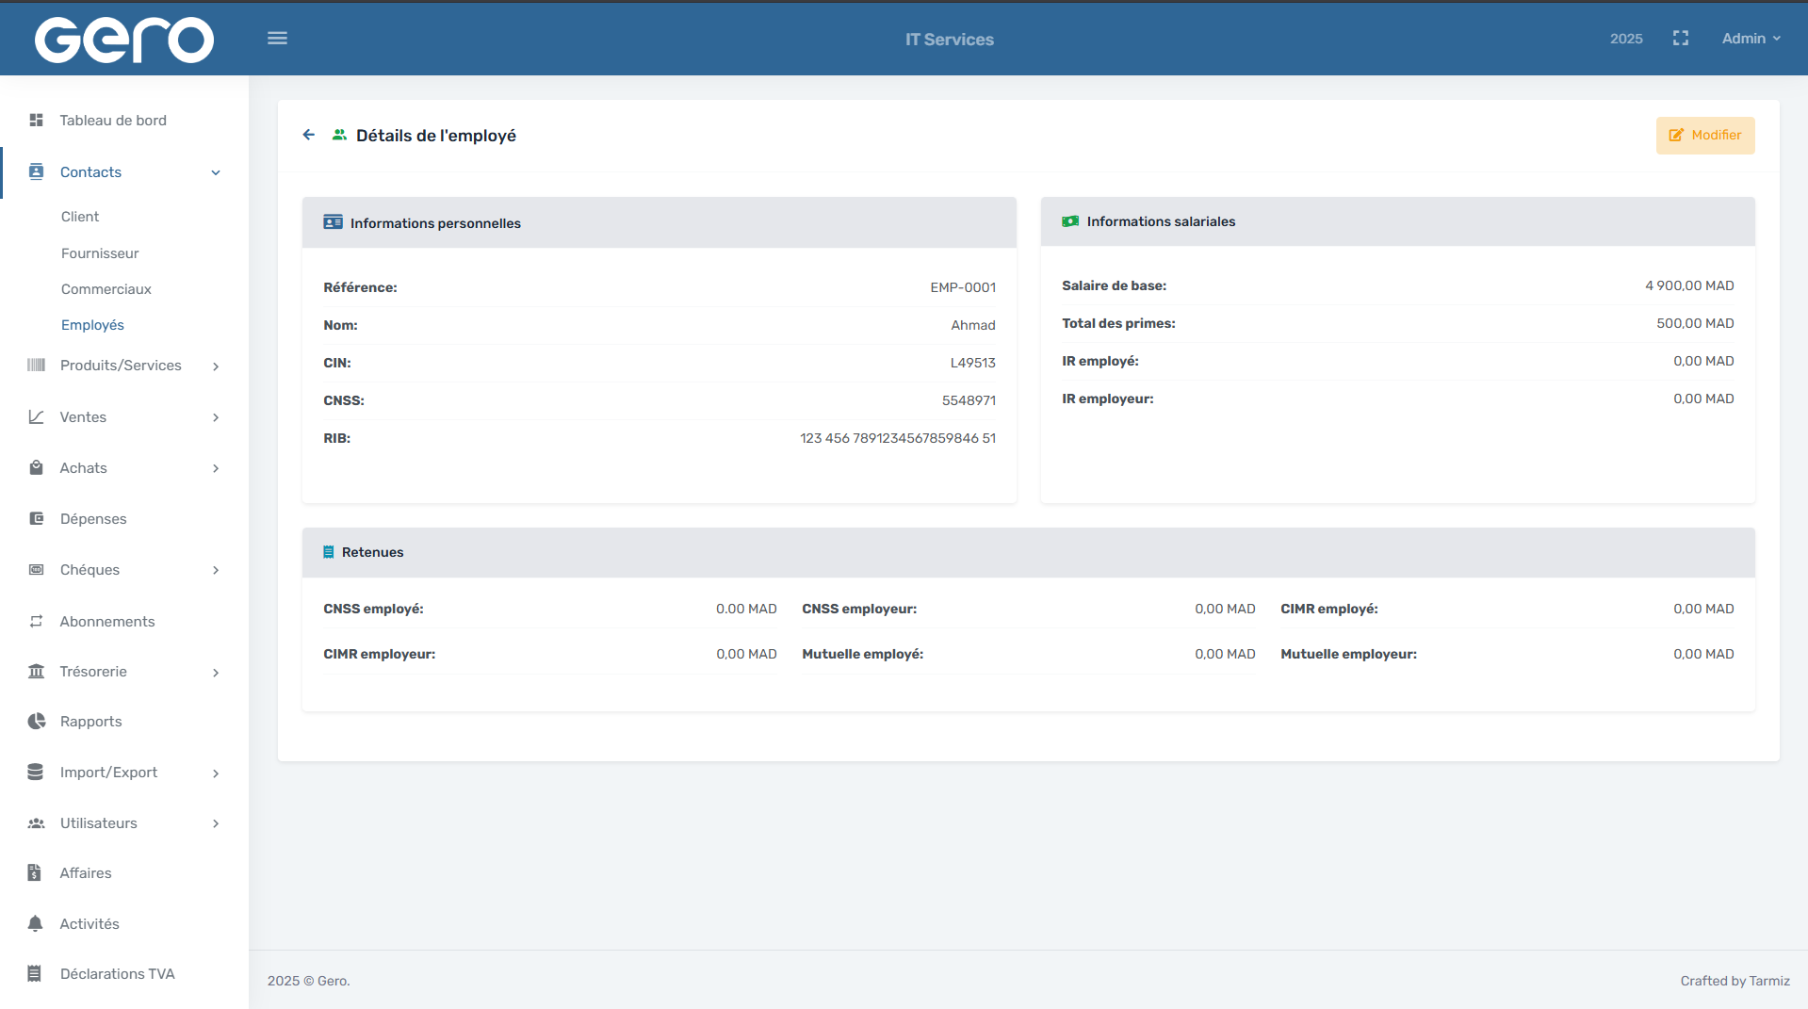This screenshot has height=1009, width=1808.
Task: Click the Rapports pie chart icon
Action: coord(36,722)
